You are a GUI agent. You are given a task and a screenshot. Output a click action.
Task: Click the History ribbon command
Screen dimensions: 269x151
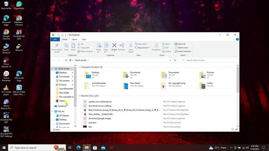click(x=166, y=51)
